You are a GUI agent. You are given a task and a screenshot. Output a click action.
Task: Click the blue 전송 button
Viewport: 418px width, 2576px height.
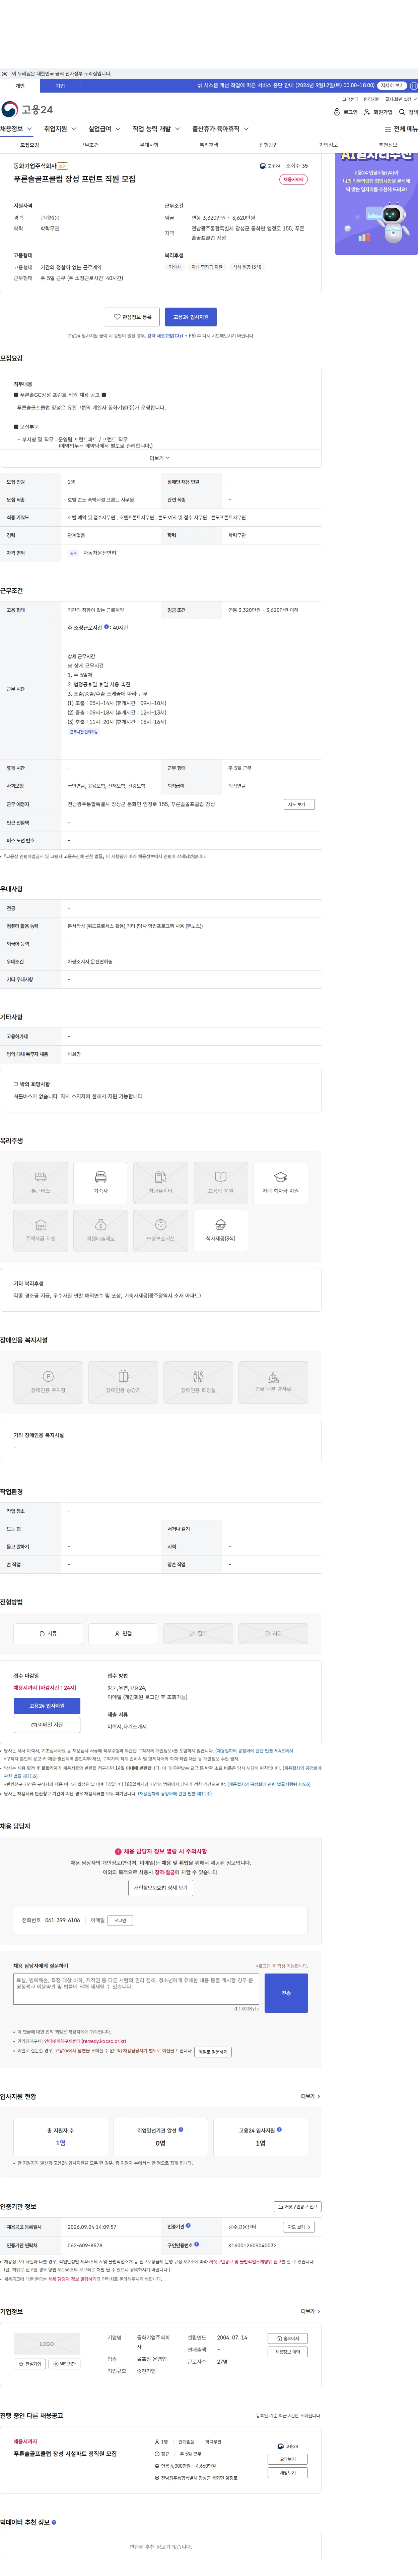point(286,1993)
